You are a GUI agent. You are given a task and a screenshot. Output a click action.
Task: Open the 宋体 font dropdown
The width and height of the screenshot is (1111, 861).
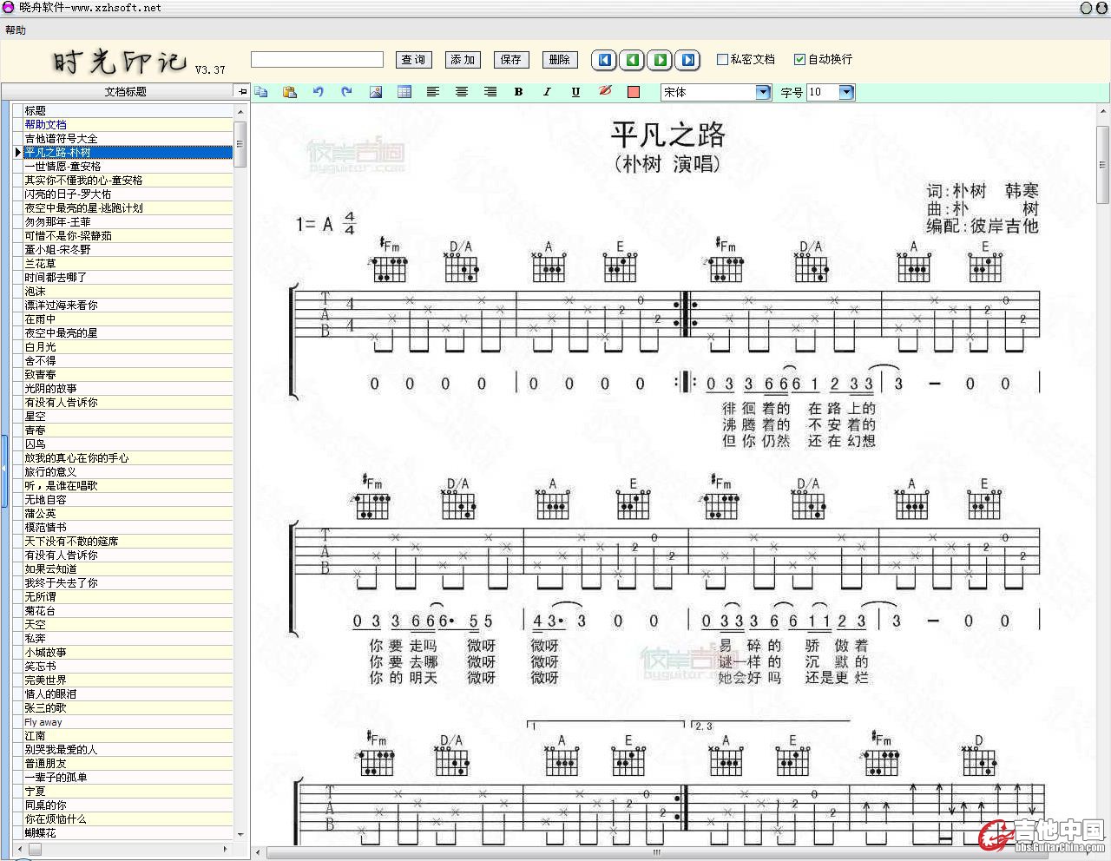point(763,92)
